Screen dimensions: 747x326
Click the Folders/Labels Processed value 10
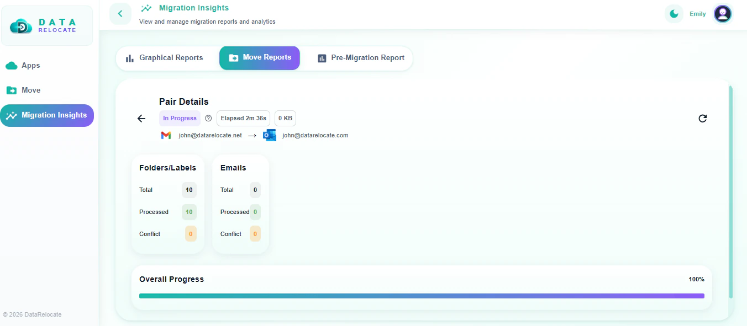(189, 212)
